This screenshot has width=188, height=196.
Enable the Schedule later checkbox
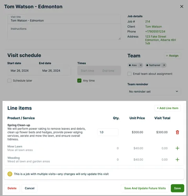[x=9, y=81]
